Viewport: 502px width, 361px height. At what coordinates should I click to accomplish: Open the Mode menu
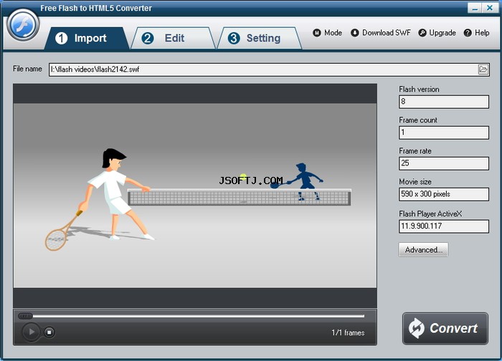[x=327, y=33]
